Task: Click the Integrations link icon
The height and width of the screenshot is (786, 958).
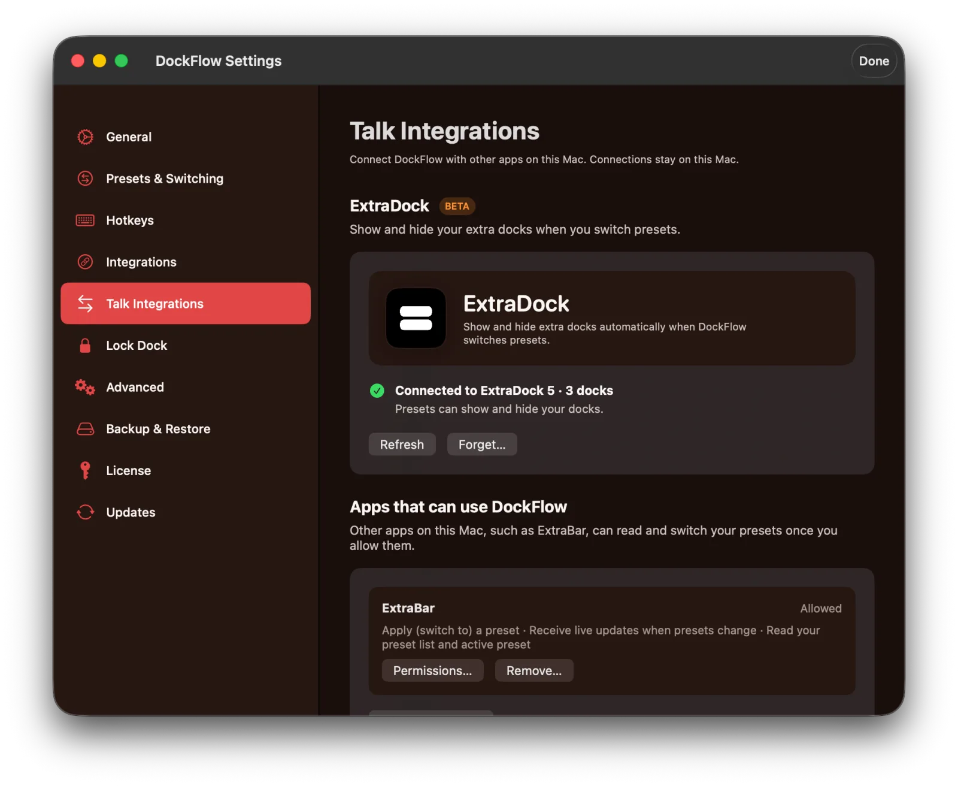Action: 85,262
